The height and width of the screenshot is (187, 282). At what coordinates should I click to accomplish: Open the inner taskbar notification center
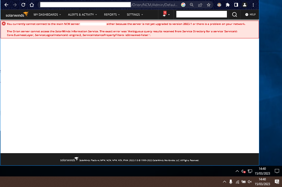tap(277, 171)
